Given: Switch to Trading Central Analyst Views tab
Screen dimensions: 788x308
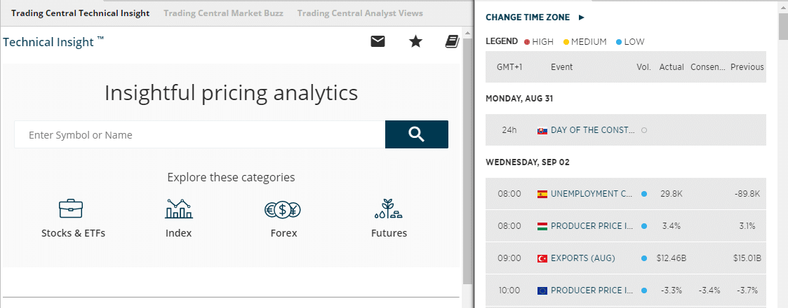Looking at the screenshot, I should tap(360, 13).
